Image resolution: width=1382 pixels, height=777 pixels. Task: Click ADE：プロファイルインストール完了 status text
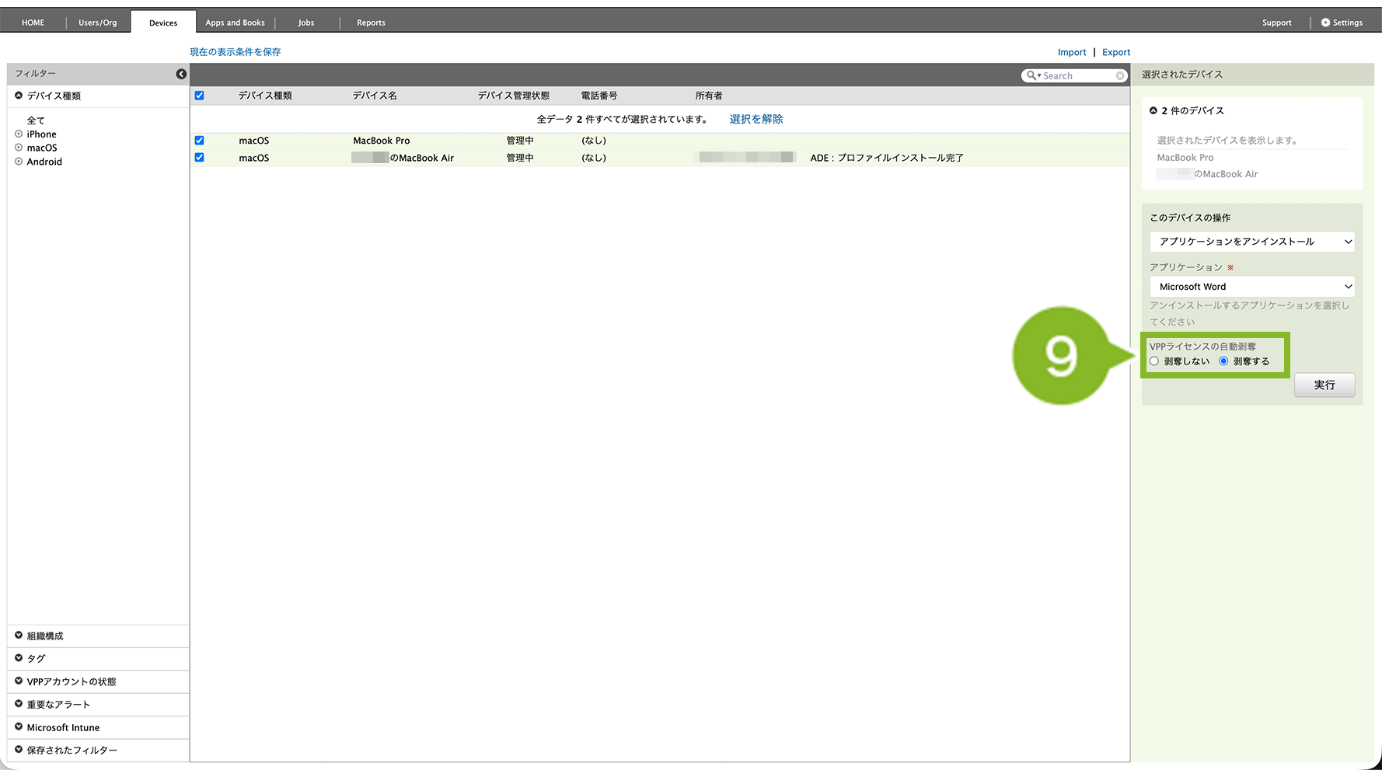coord(887,158)
